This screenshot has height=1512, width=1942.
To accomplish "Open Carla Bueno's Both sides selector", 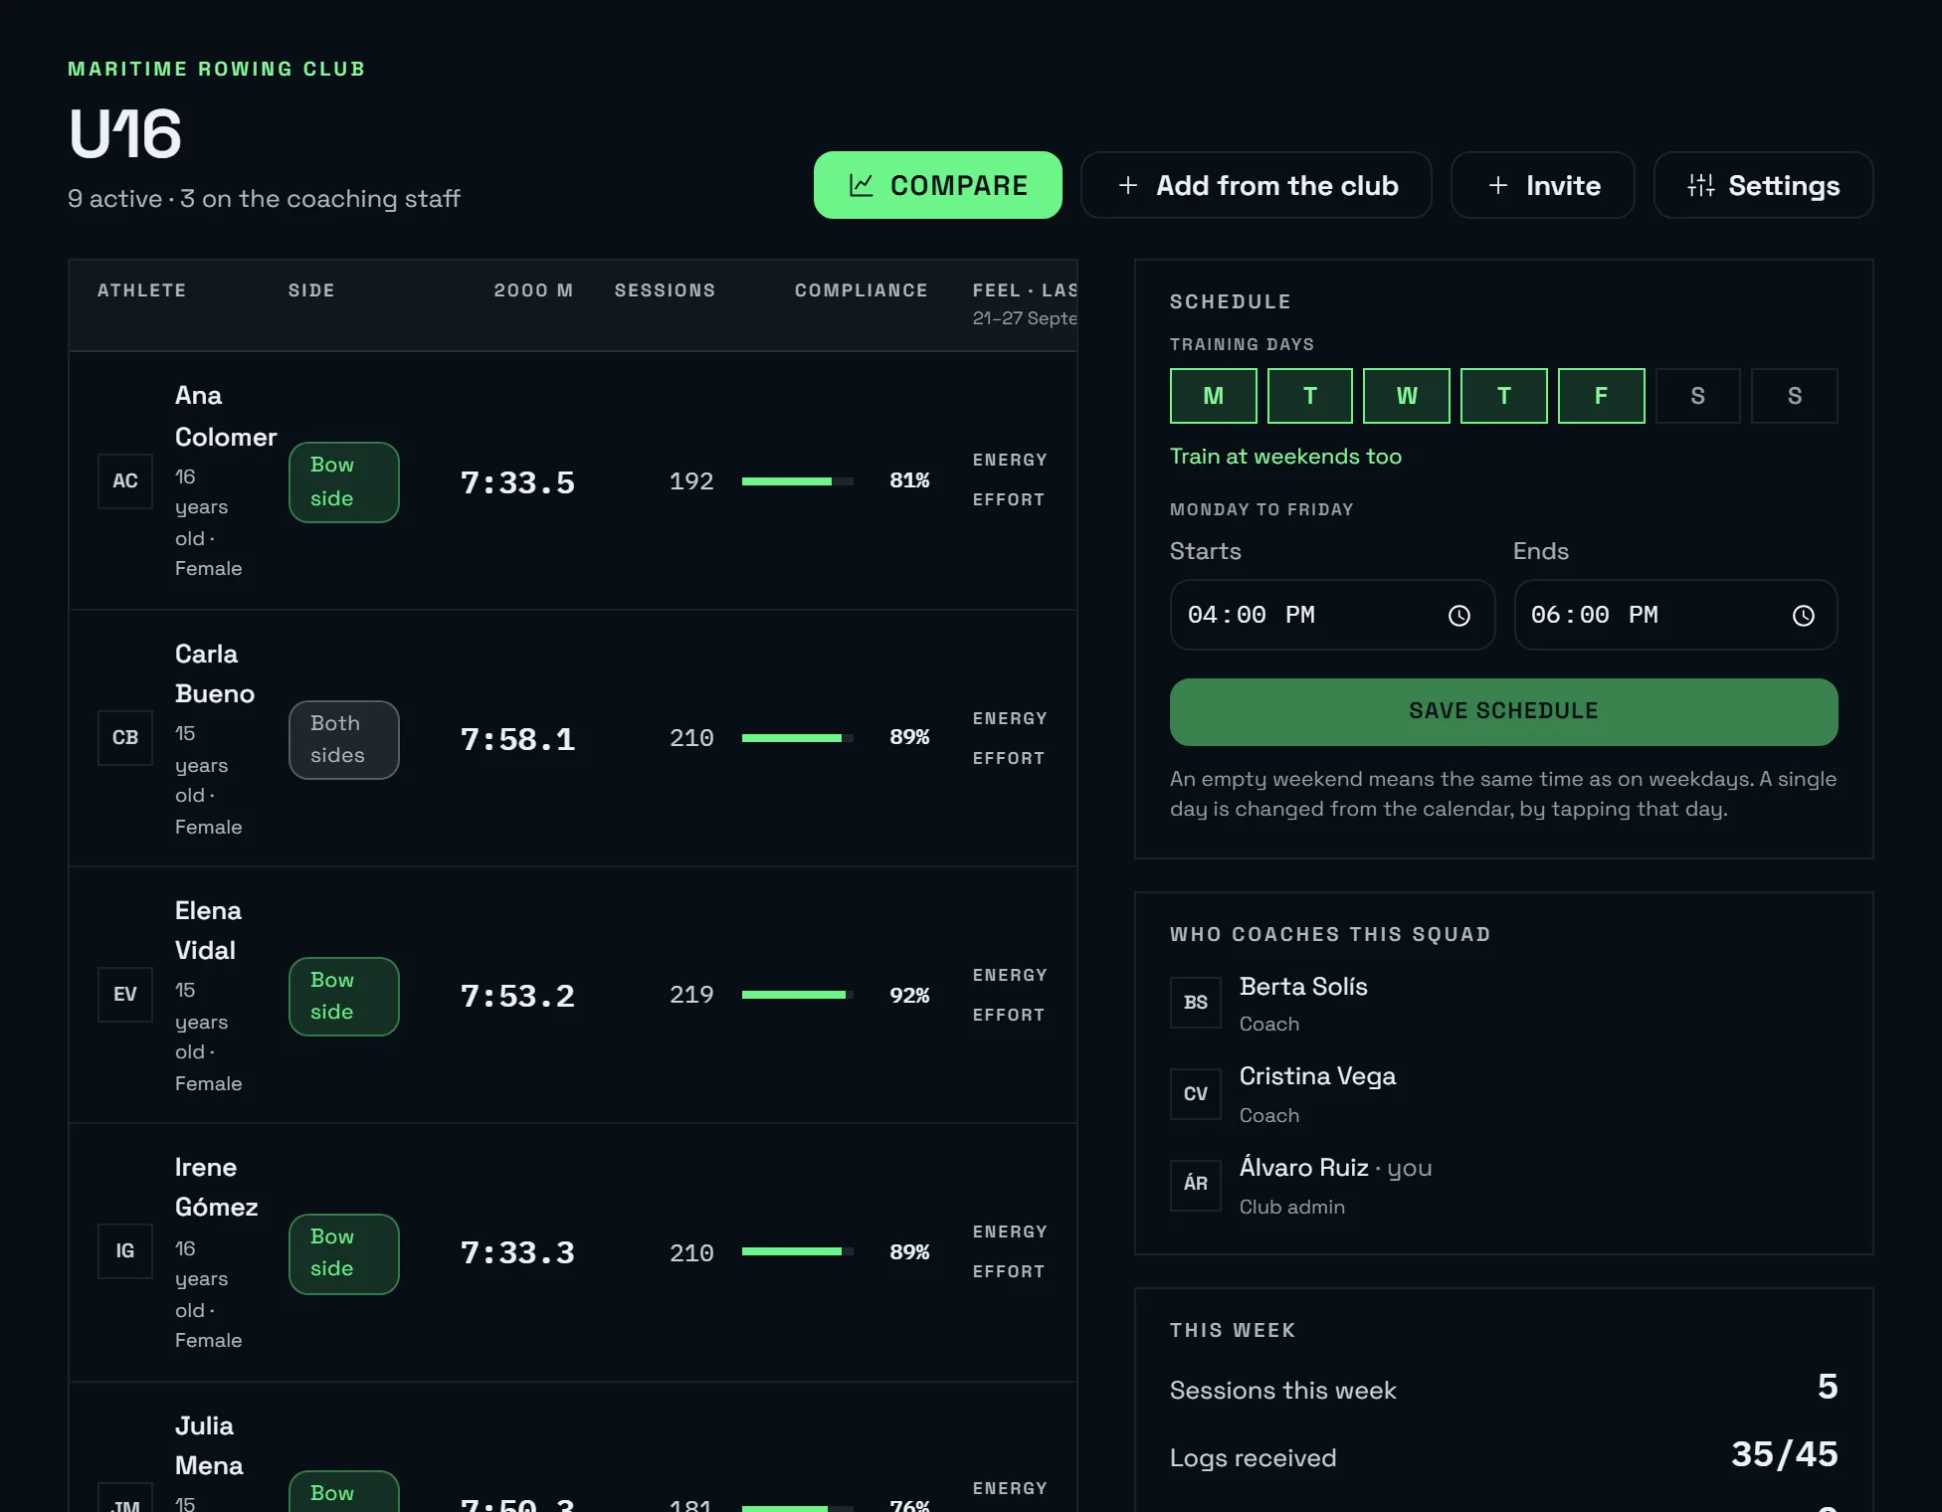I will click(x=344, y=740).
